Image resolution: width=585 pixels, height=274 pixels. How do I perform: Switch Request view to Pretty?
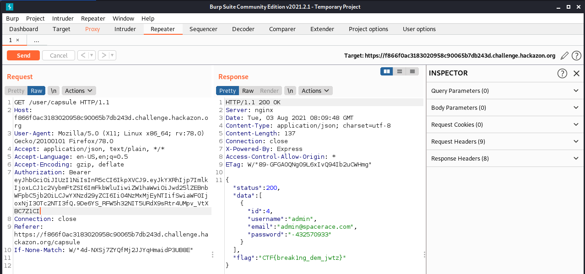(x=16, y=91)
